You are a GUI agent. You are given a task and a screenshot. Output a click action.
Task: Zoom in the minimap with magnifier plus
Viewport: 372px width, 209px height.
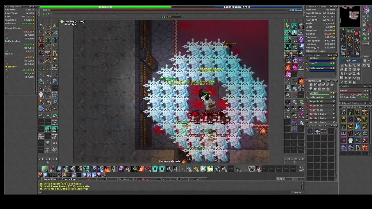364,21
